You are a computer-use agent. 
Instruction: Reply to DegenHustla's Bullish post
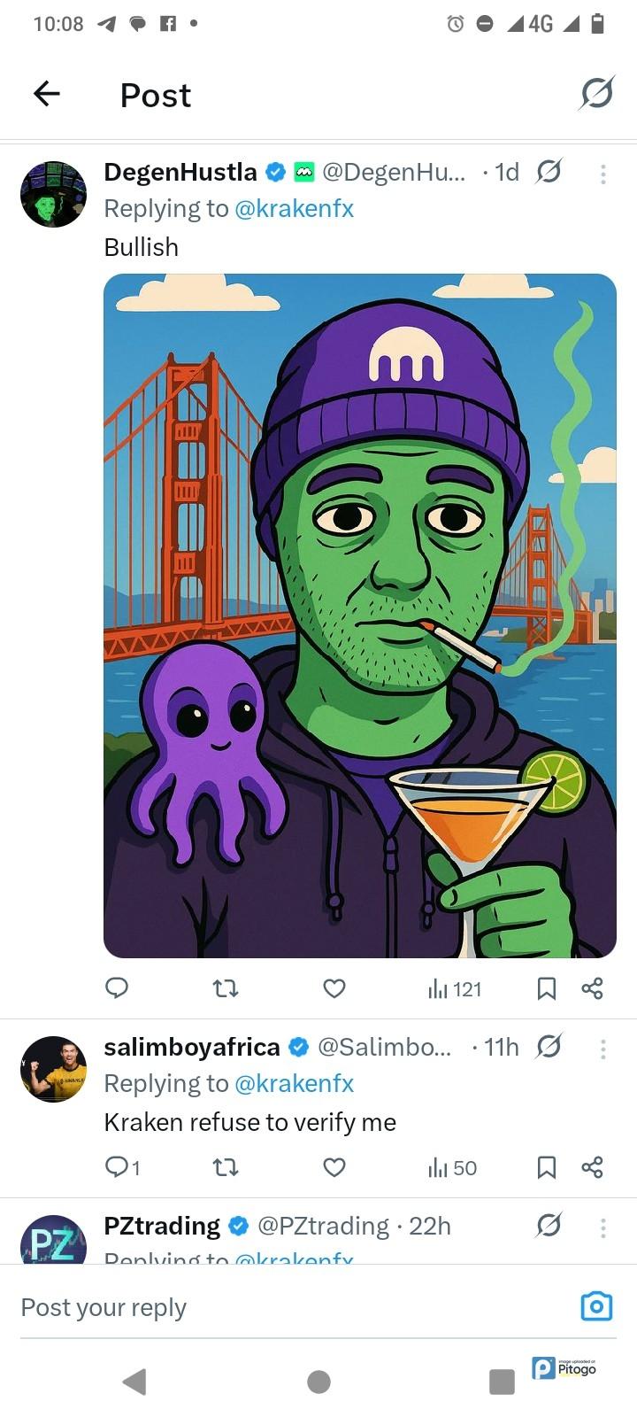click(117, 988)
